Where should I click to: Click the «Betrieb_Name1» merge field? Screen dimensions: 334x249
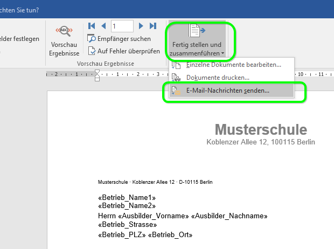pyautogui.click(x=127, y=198)
